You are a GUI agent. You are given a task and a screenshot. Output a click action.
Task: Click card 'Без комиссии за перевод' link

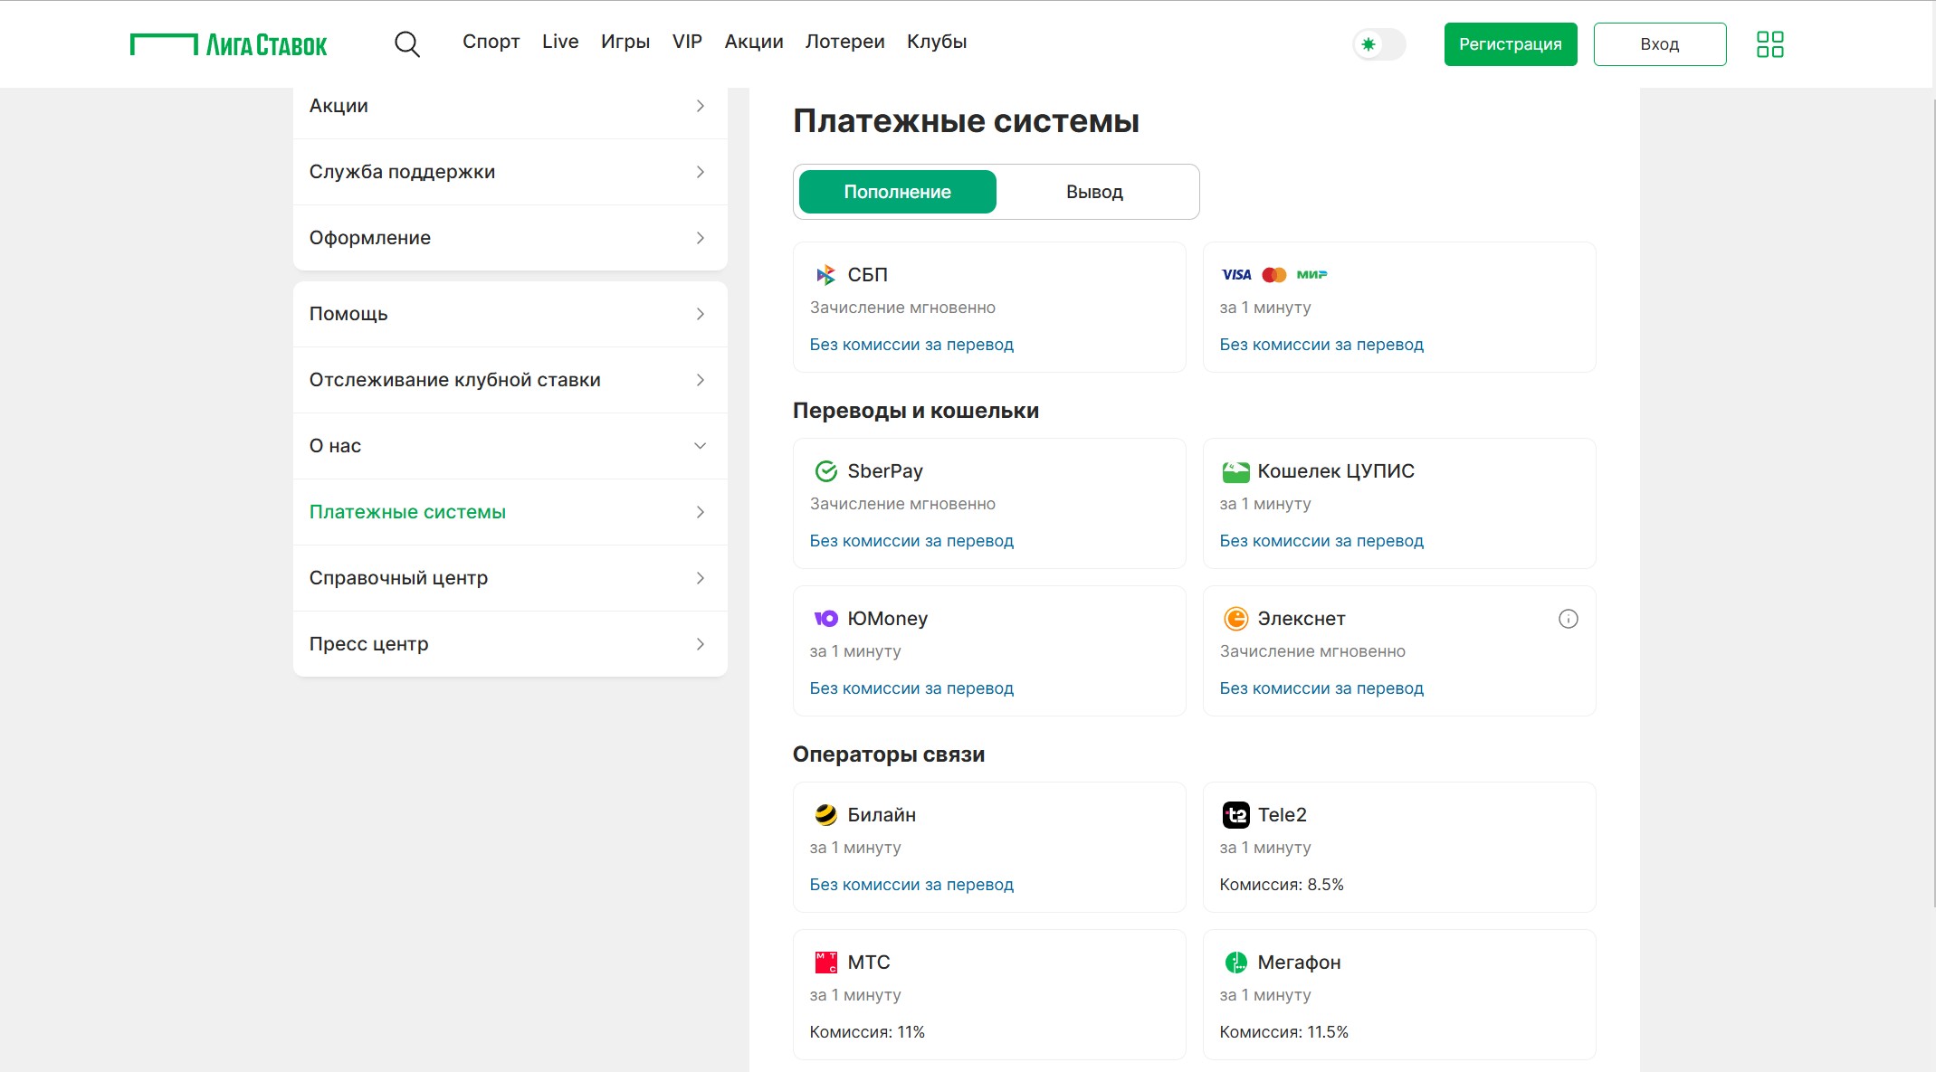(x=1321, y=345)
